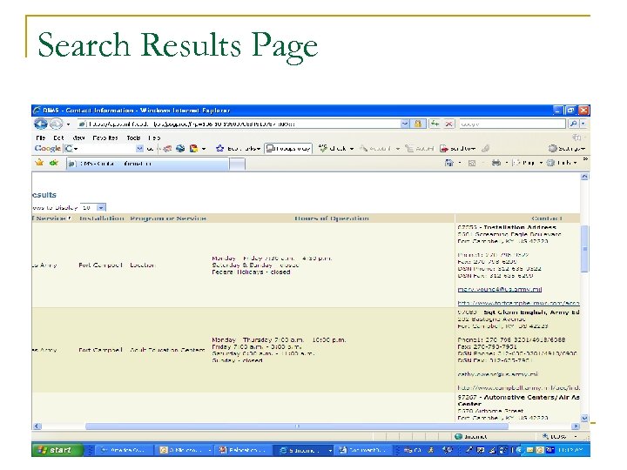Open the Help menu
The image size is (627, 470).
pos(154,138)
